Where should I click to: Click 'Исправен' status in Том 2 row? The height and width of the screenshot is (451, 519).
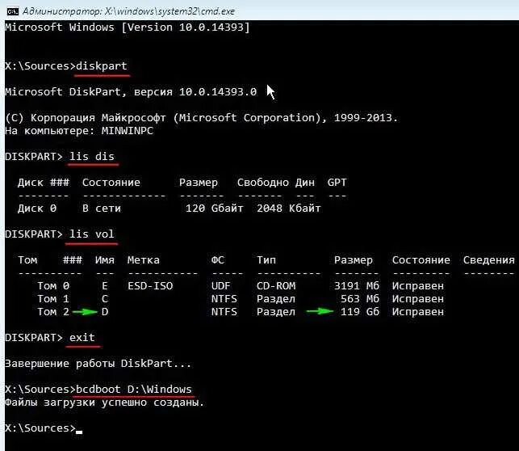(418, 312)
